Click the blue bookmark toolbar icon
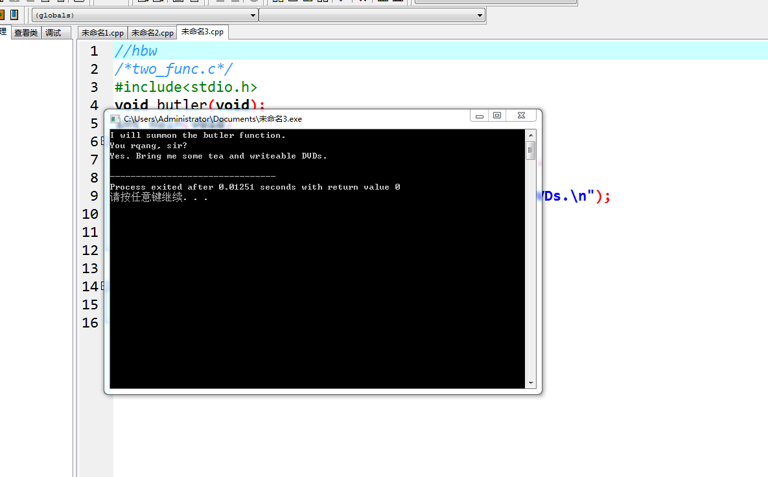The image size is (768, 477). (x=14, y=15)
